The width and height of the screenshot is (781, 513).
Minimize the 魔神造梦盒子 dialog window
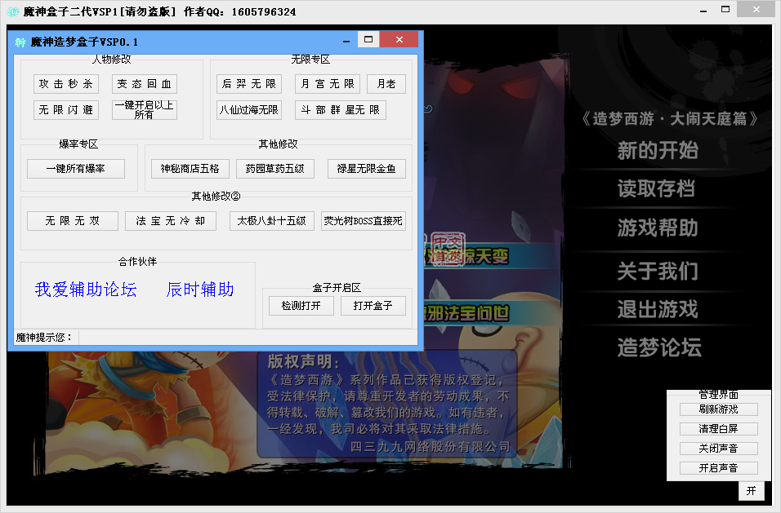[x=346, y=41]
